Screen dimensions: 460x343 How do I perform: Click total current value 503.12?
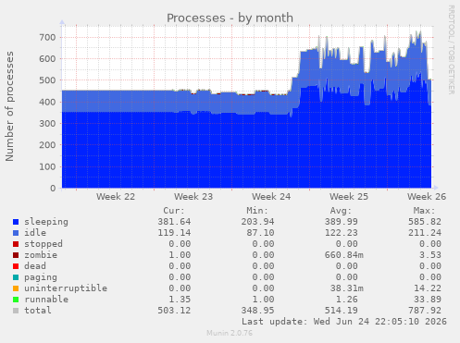tap(174, 311)
